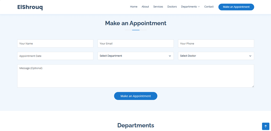
Task: Focus the Your Phone field
Action: pos(216,44)
